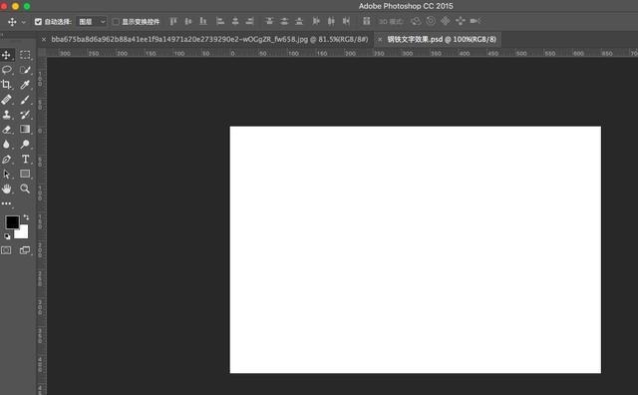Viewport: 638px width, 395px height.
Task: Select the Eyedropper tool
Action: pyautogui.click(x=25, y=85)
